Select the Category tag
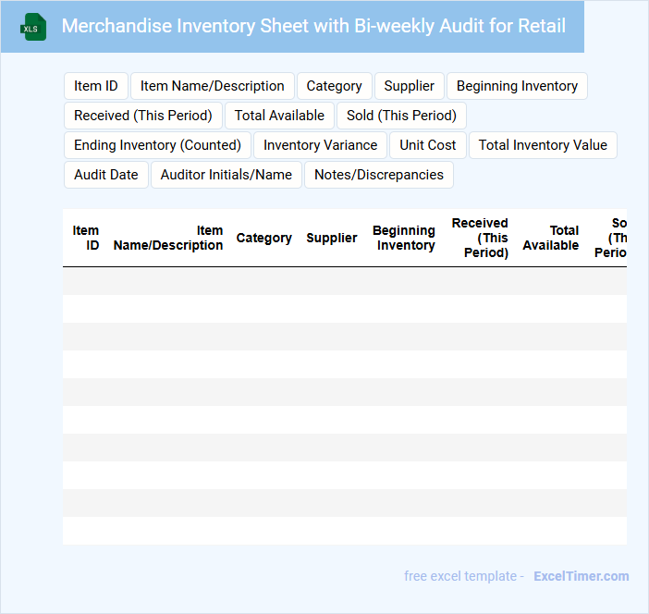649x614 pixels. click(x=334, y=86)
